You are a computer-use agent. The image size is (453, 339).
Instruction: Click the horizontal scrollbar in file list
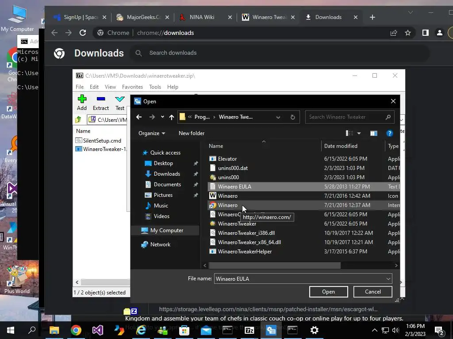pyautogui.click(x=274, y=265)
